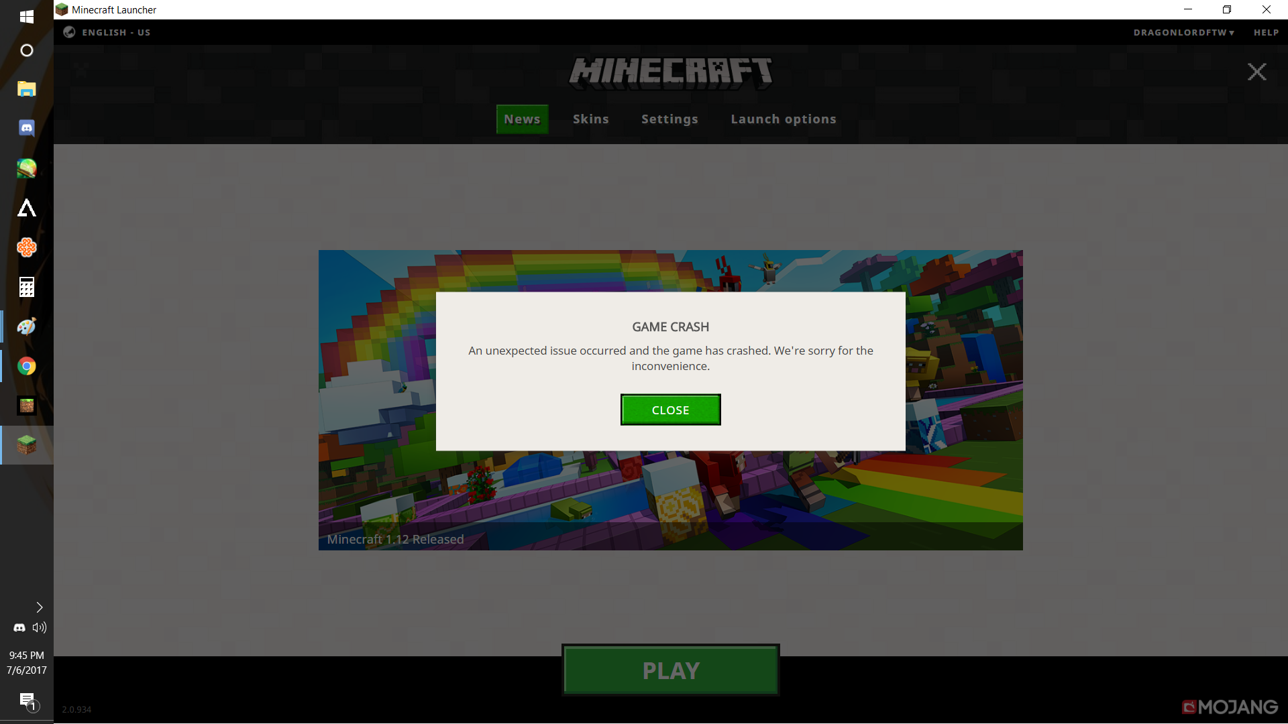Switch to Google Chrome in taskbar

pyautogui.click(x=27, y=366)
